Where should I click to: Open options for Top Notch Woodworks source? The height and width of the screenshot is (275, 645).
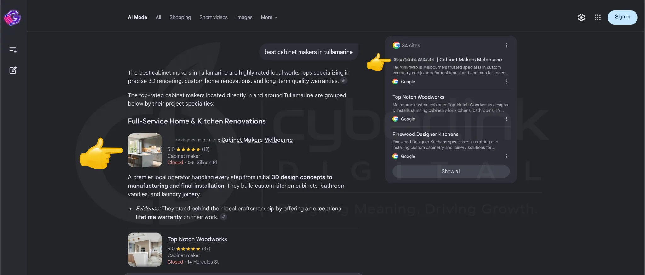pos(506,119)
